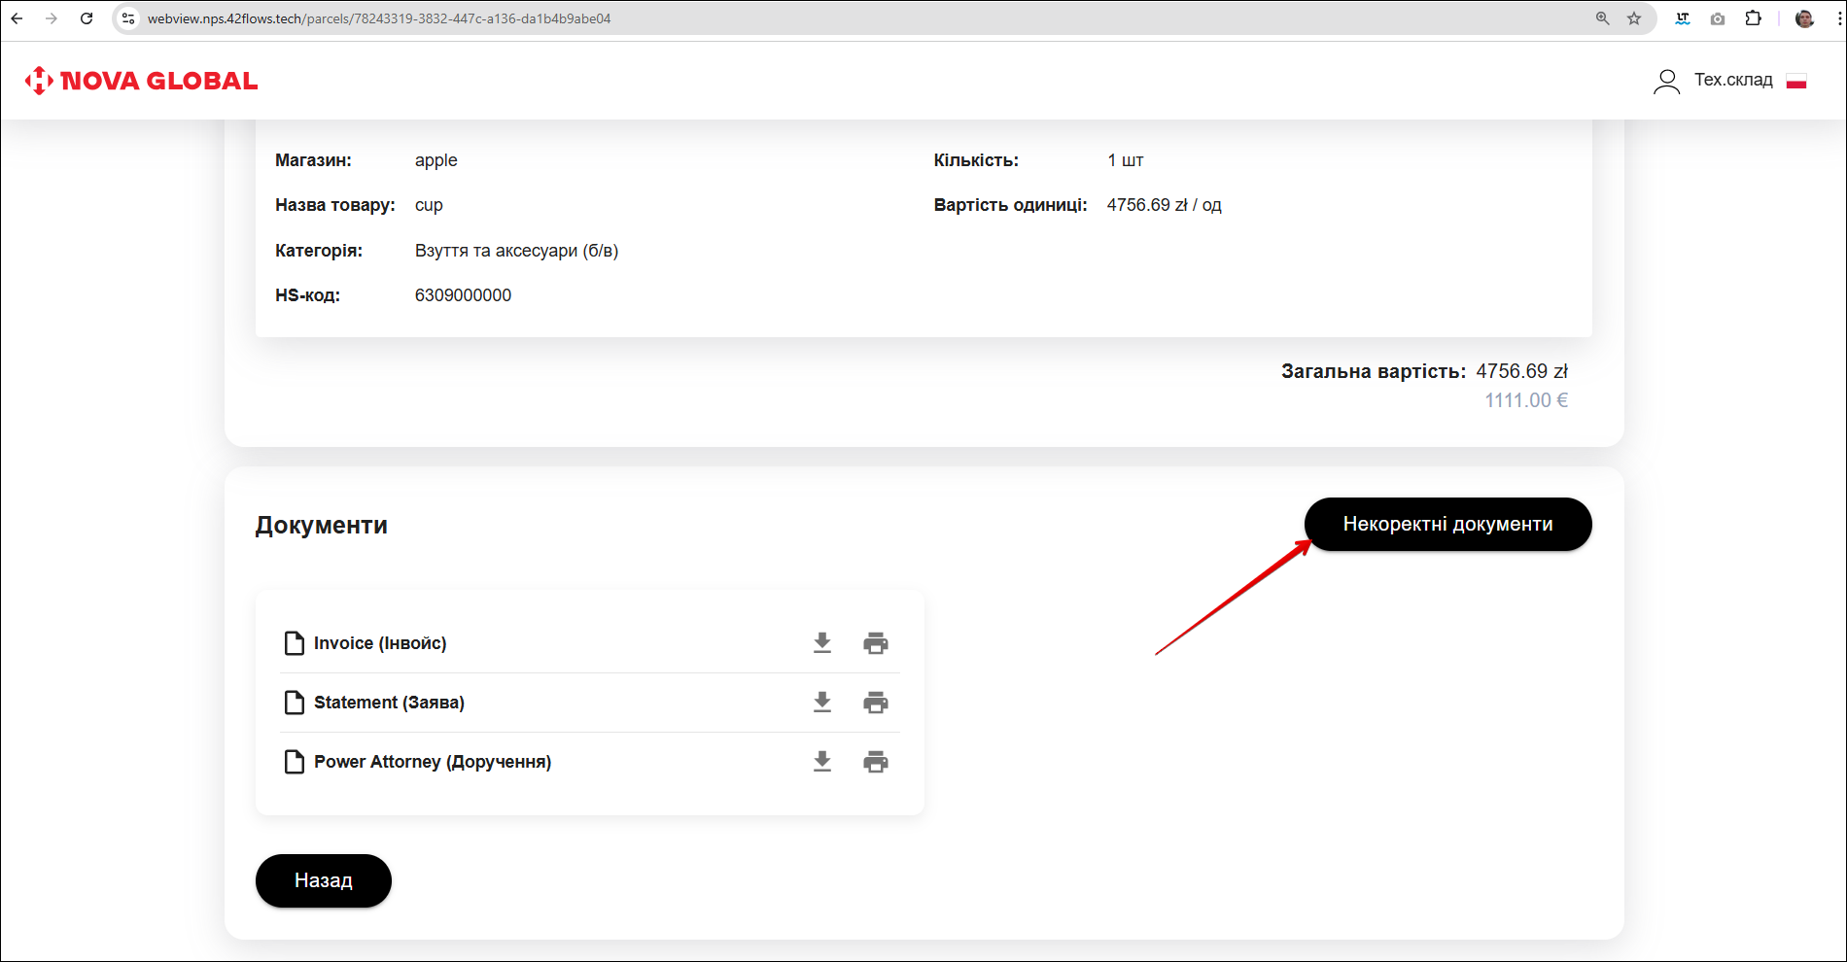Bookmark this page with star icon
This screenshot has height=962, width=1847.
point(1634,18)
